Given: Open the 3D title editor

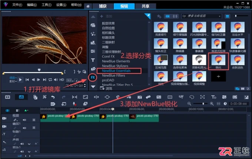Looking at the screenshot, I should [x=213, y=97].
